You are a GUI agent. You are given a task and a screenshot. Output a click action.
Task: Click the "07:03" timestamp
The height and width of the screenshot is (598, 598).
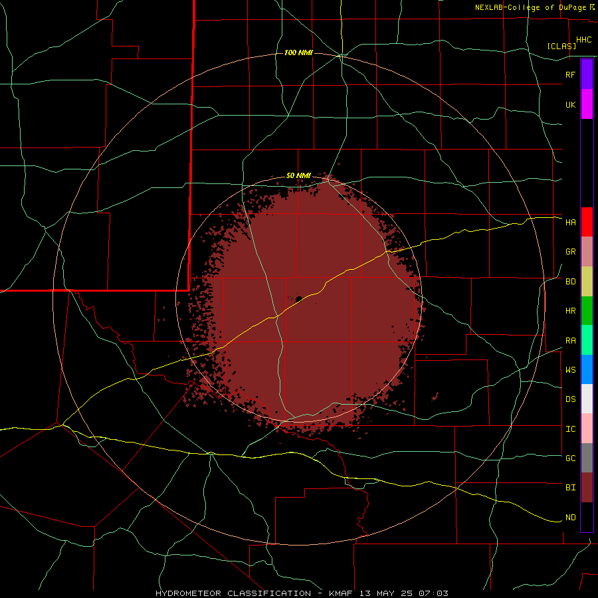pos(433,593)
